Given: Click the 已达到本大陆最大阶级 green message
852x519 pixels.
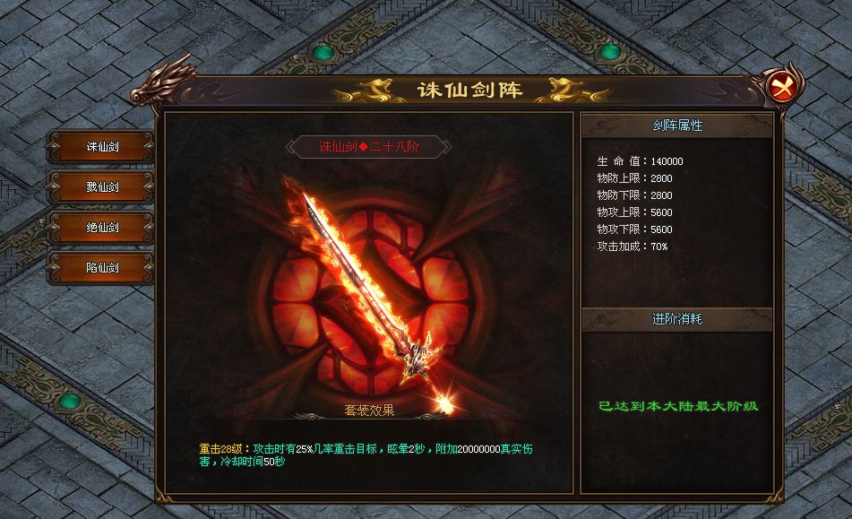Looking at the screenshot, I should click(x=678, y=406).
